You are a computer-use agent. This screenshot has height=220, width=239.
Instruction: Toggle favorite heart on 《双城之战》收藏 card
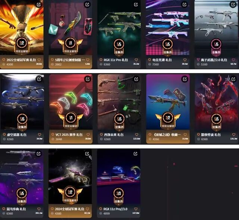(185, 135)
